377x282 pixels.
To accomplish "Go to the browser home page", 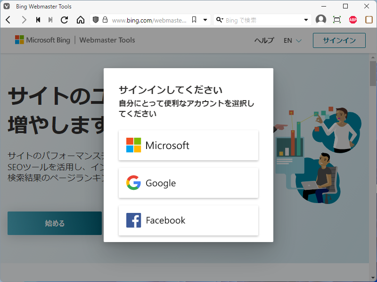I will [81, 20].
